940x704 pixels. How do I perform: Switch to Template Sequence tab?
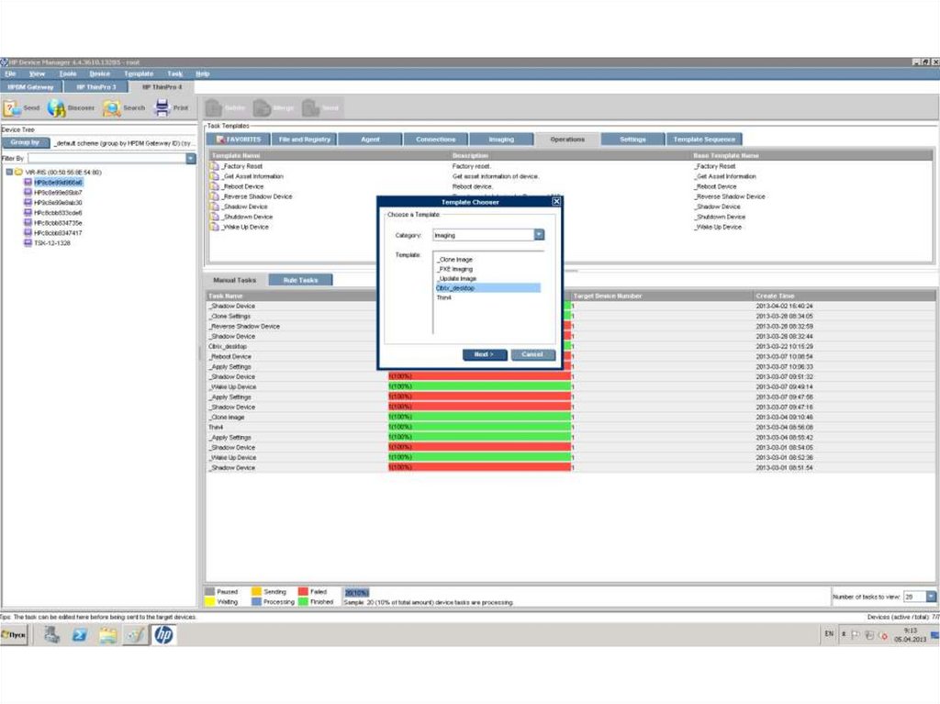pyautogui.click(x=704, y=140)
